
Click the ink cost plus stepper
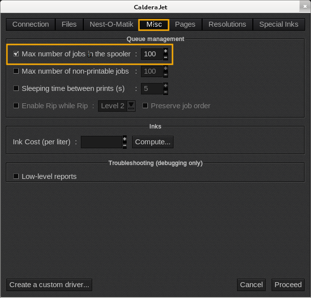[125, 139]
